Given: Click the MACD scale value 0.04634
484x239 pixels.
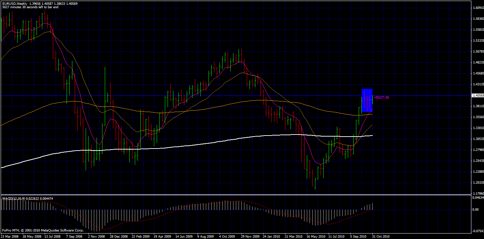Looking at the screenshot, I should pos(478,198).
